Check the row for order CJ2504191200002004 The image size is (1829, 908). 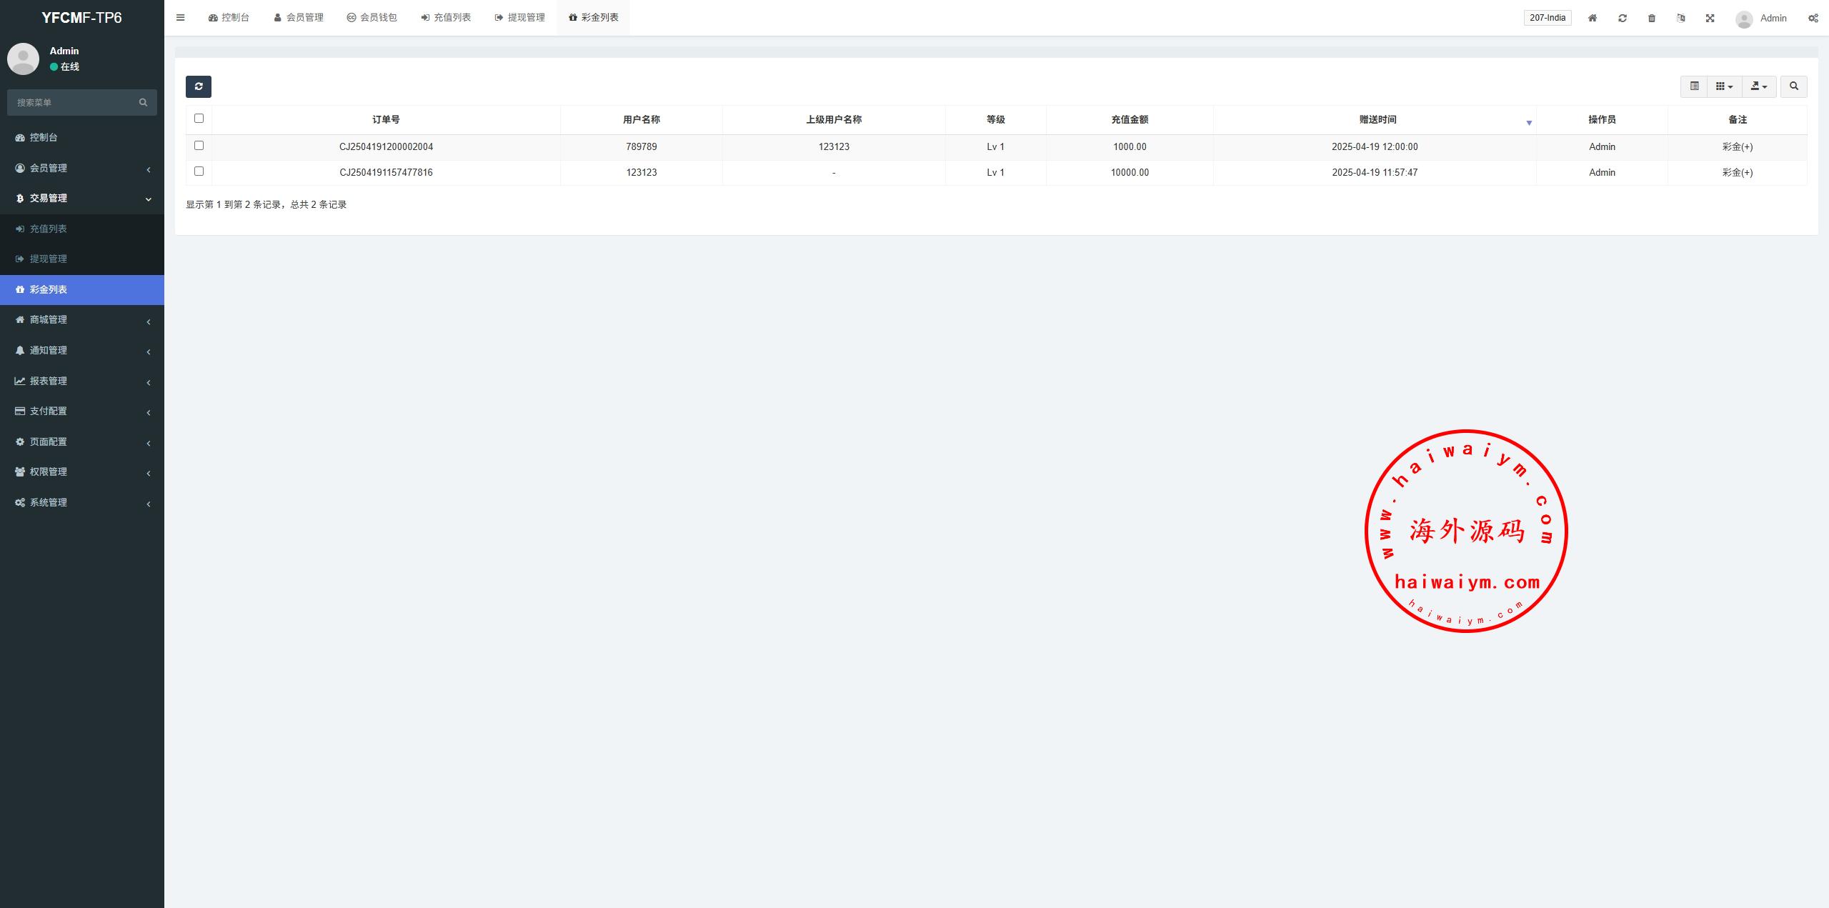pos(199,146)
